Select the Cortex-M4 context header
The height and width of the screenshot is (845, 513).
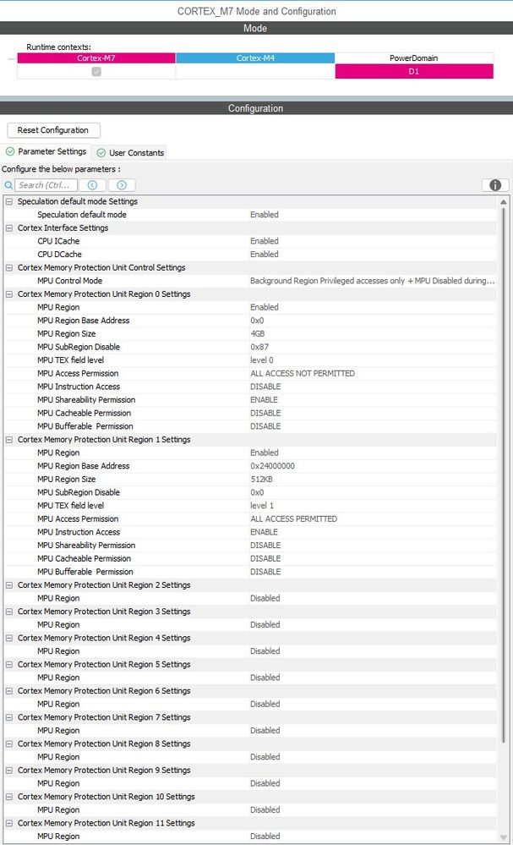pos(255,58)
